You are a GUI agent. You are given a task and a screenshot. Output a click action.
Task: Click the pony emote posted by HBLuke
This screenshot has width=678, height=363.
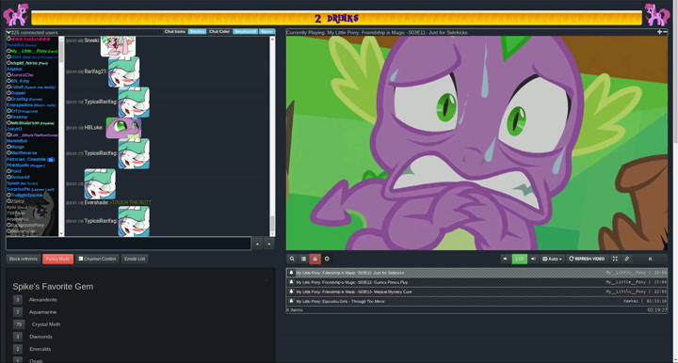pos(123,128)
